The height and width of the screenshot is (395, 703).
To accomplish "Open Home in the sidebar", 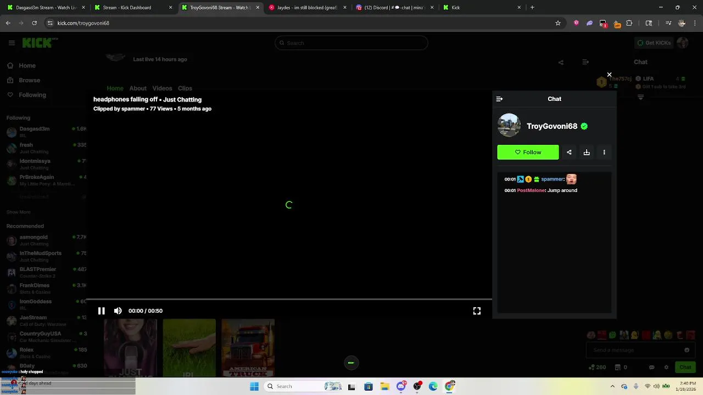I will 22,65.
